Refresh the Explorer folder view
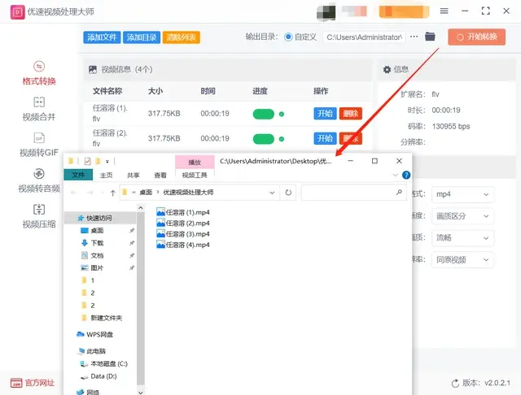 coord(288,193)
